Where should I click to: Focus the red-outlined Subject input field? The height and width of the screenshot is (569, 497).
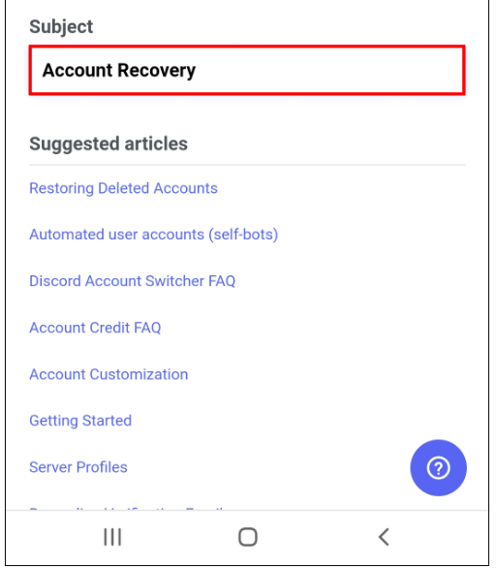tap(247, 70)
